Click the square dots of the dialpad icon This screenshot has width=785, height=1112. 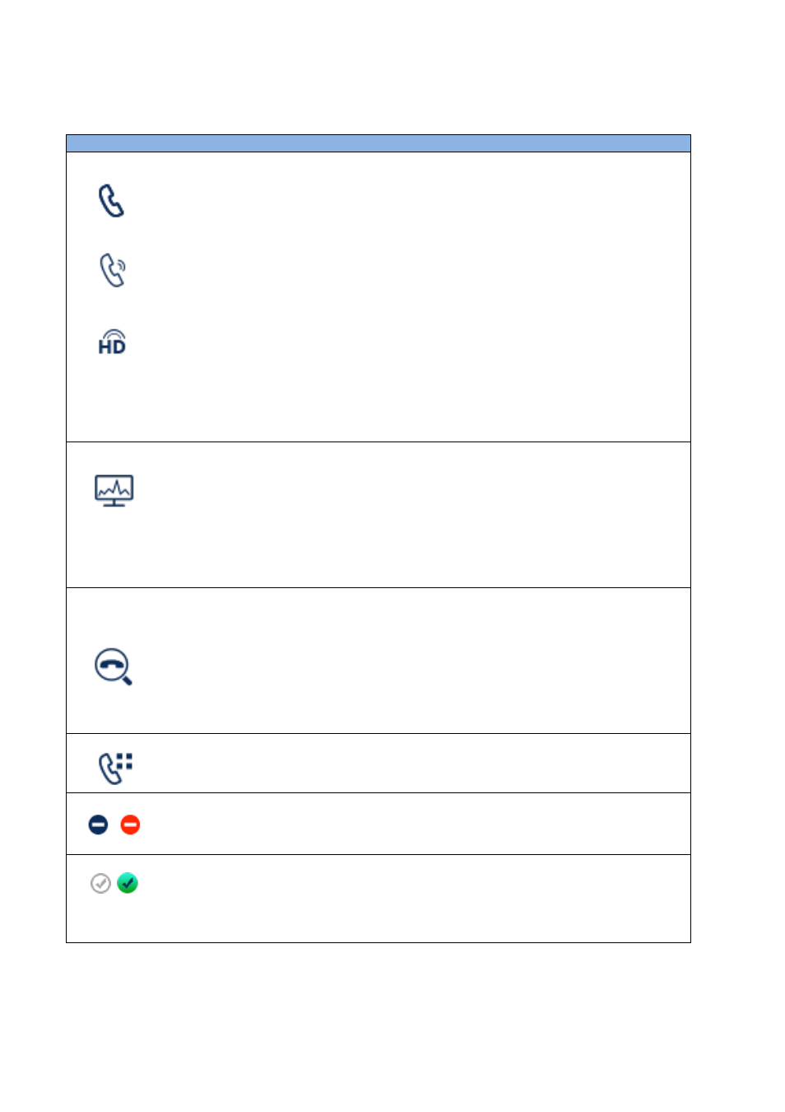click(x=124, y=760)
